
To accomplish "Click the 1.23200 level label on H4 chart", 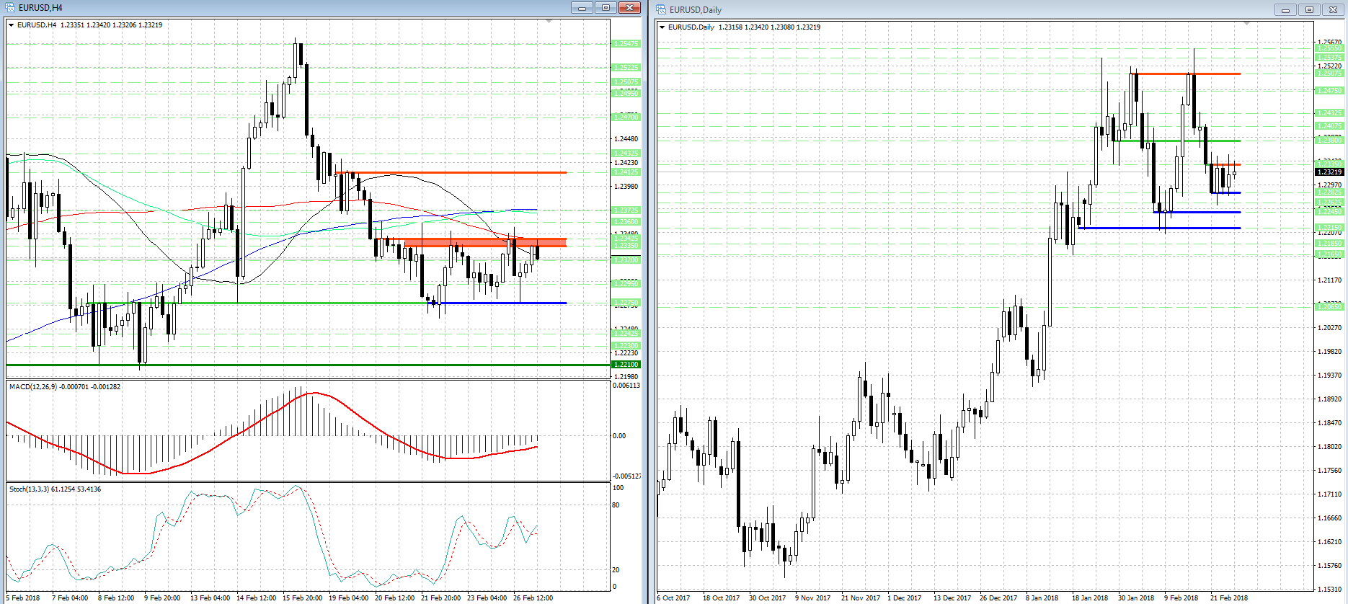I will click(626, 259).
